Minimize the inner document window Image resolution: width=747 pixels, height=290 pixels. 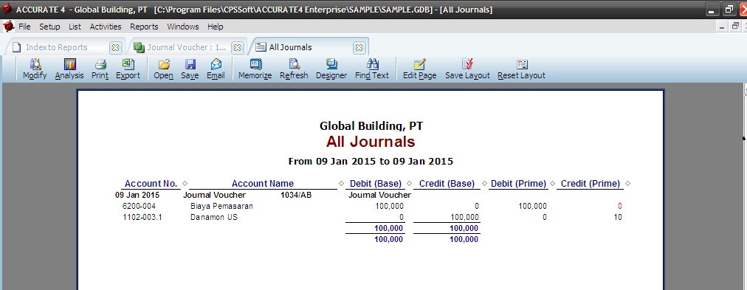[722, 26]
